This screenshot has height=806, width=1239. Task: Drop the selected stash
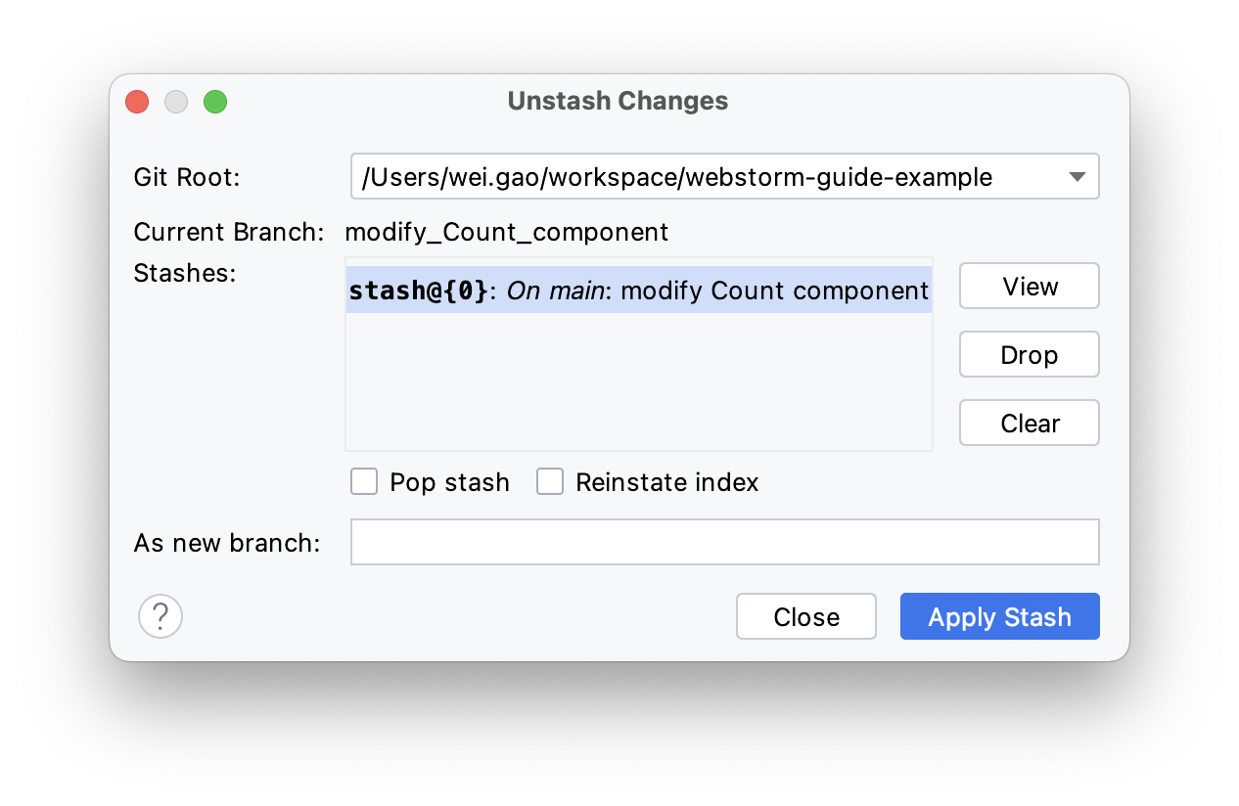pos(1029,354)
